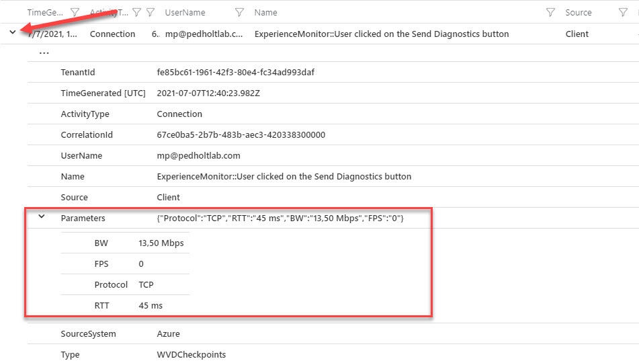Select the CorrelationId value row
The height and width of the screenshot is (363, 639).
[x=333, y=134]
